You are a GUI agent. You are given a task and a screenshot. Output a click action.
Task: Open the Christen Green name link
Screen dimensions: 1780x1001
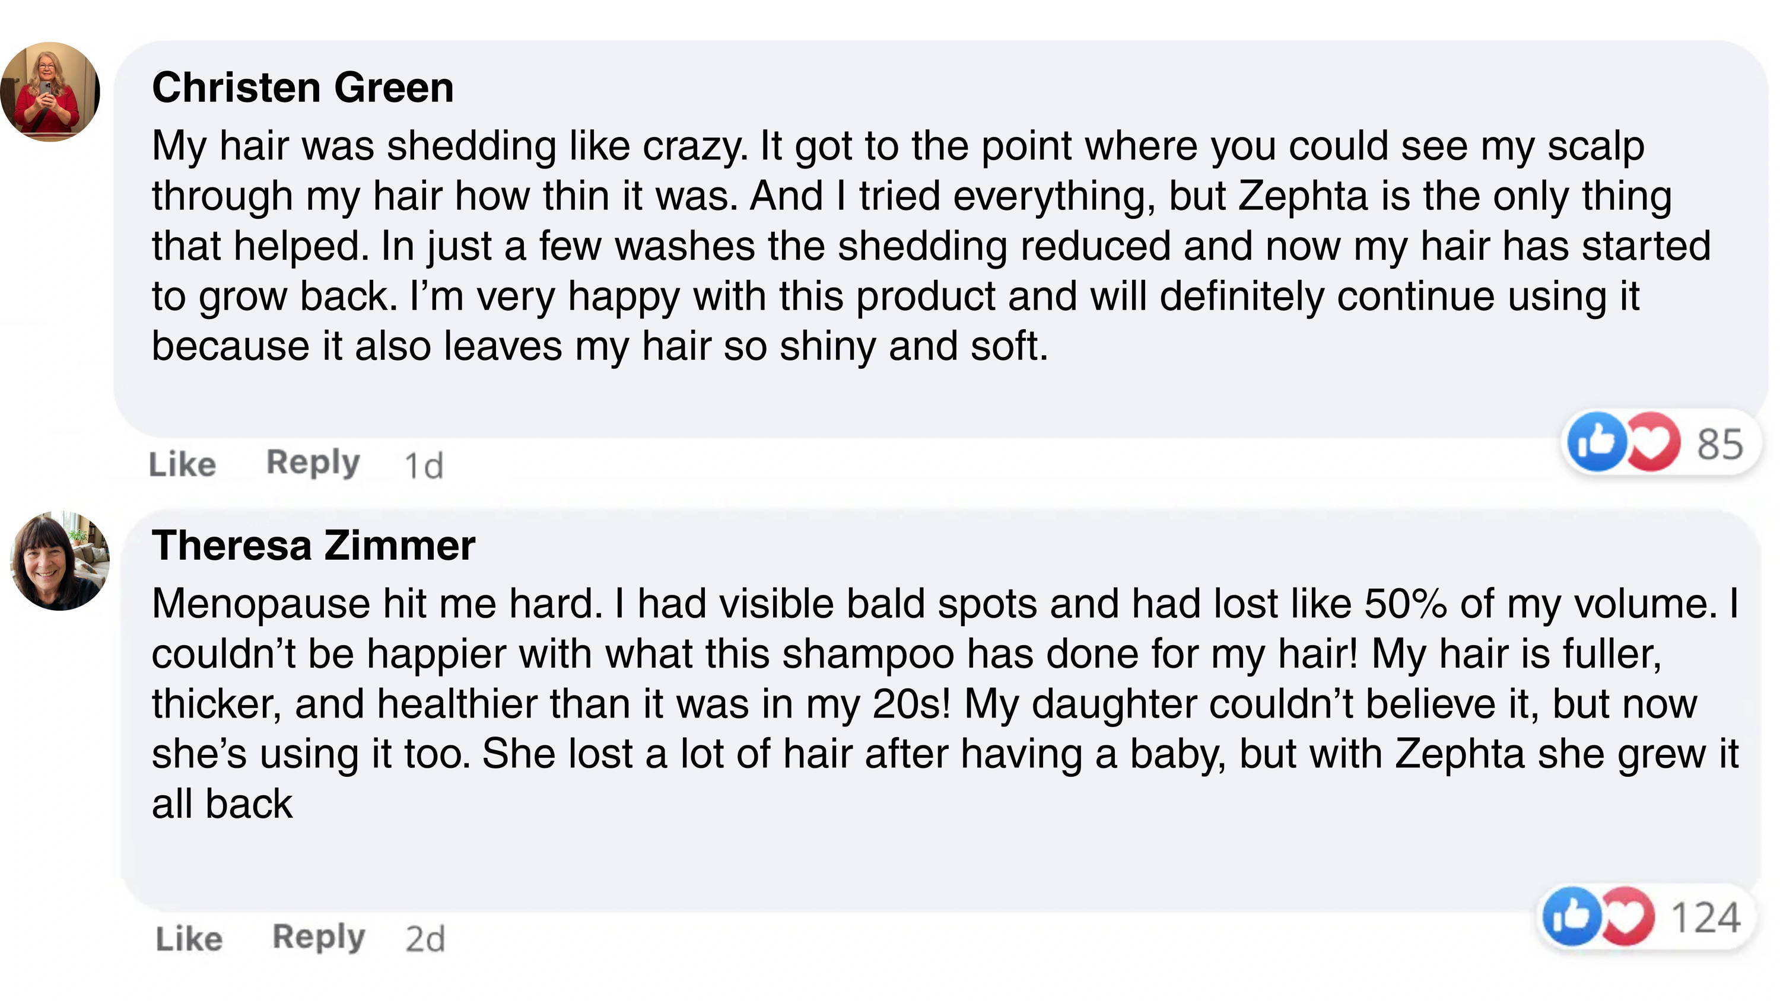(x=303, y=88)
